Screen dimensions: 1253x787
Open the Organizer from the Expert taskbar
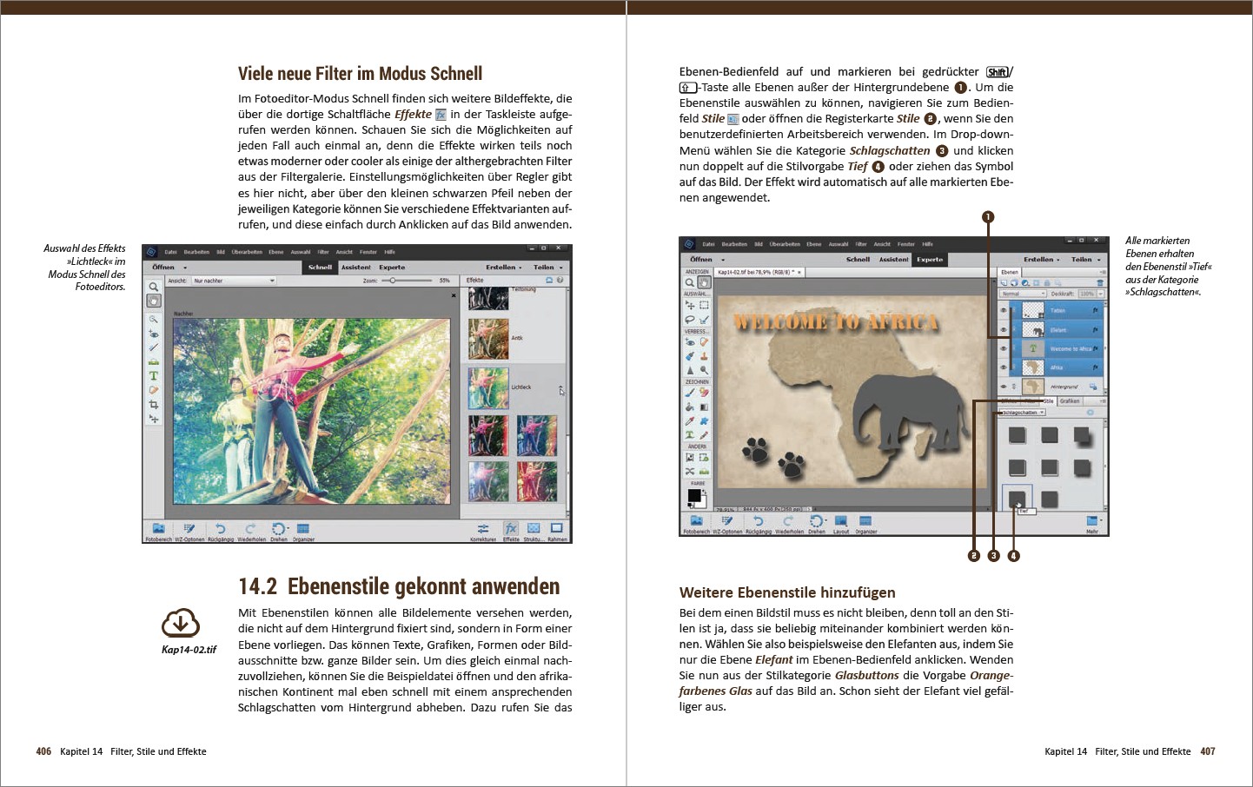pos(865,522)
